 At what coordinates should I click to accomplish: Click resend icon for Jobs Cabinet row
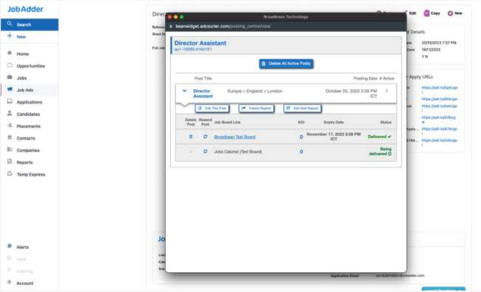tap(205, 152)
